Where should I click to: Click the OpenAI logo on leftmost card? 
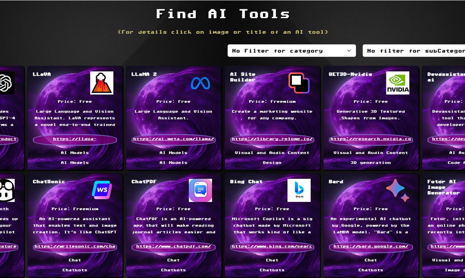[7, 83]
